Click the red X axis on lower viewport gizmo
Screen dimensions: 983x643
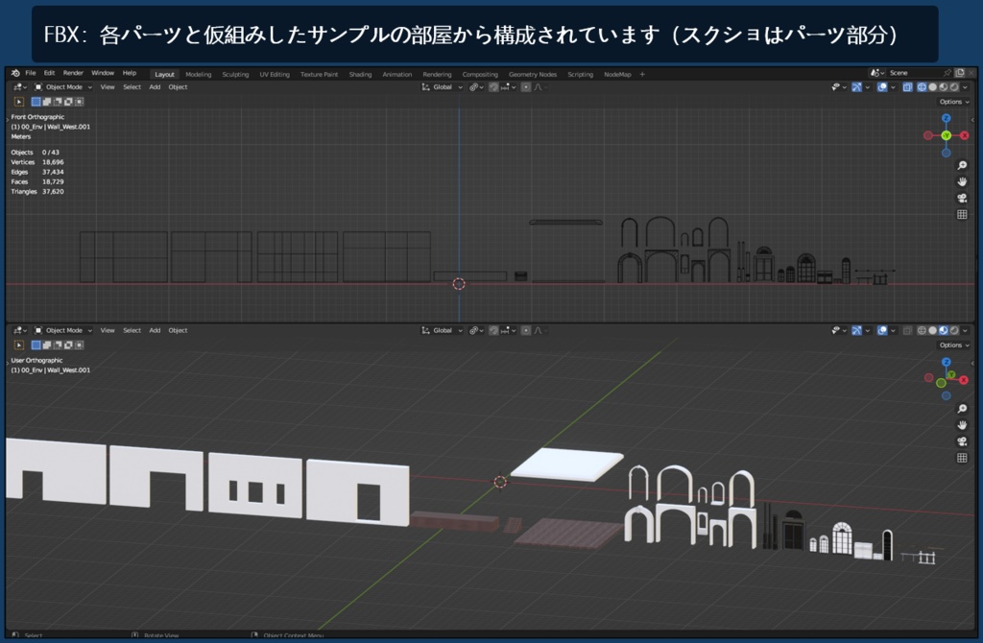tap(964, 380)
